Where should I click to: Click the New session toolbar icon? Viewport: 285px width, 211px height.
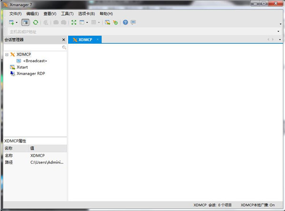tap(11, 22)
